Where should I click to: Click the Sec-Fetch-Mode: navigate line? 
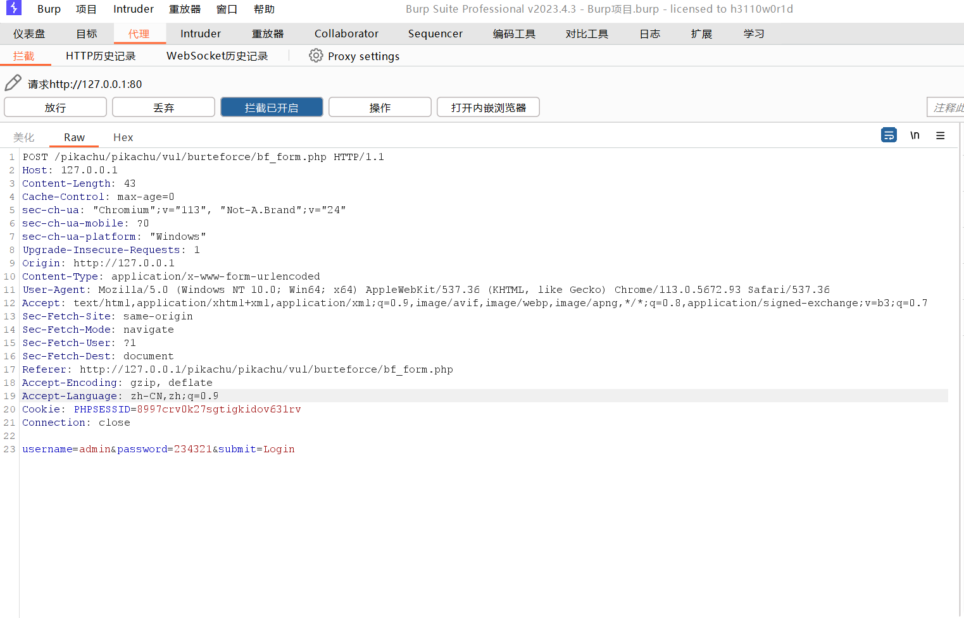(x=98, y=330)
